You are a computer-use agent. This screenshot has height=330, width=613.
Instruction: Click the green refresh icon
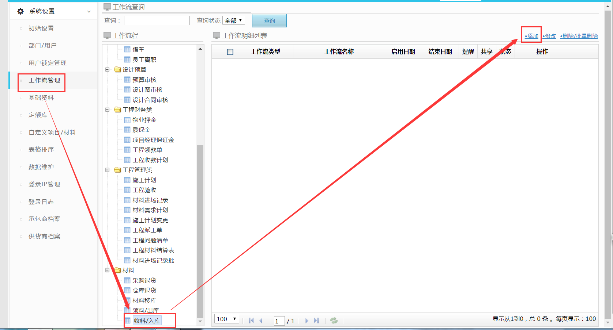(334, 321)
